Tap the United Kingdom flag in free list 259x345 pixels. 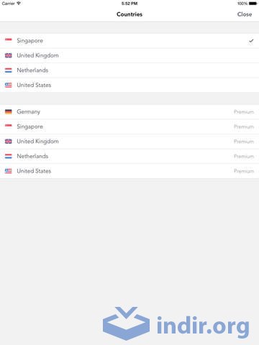(9, 55)
